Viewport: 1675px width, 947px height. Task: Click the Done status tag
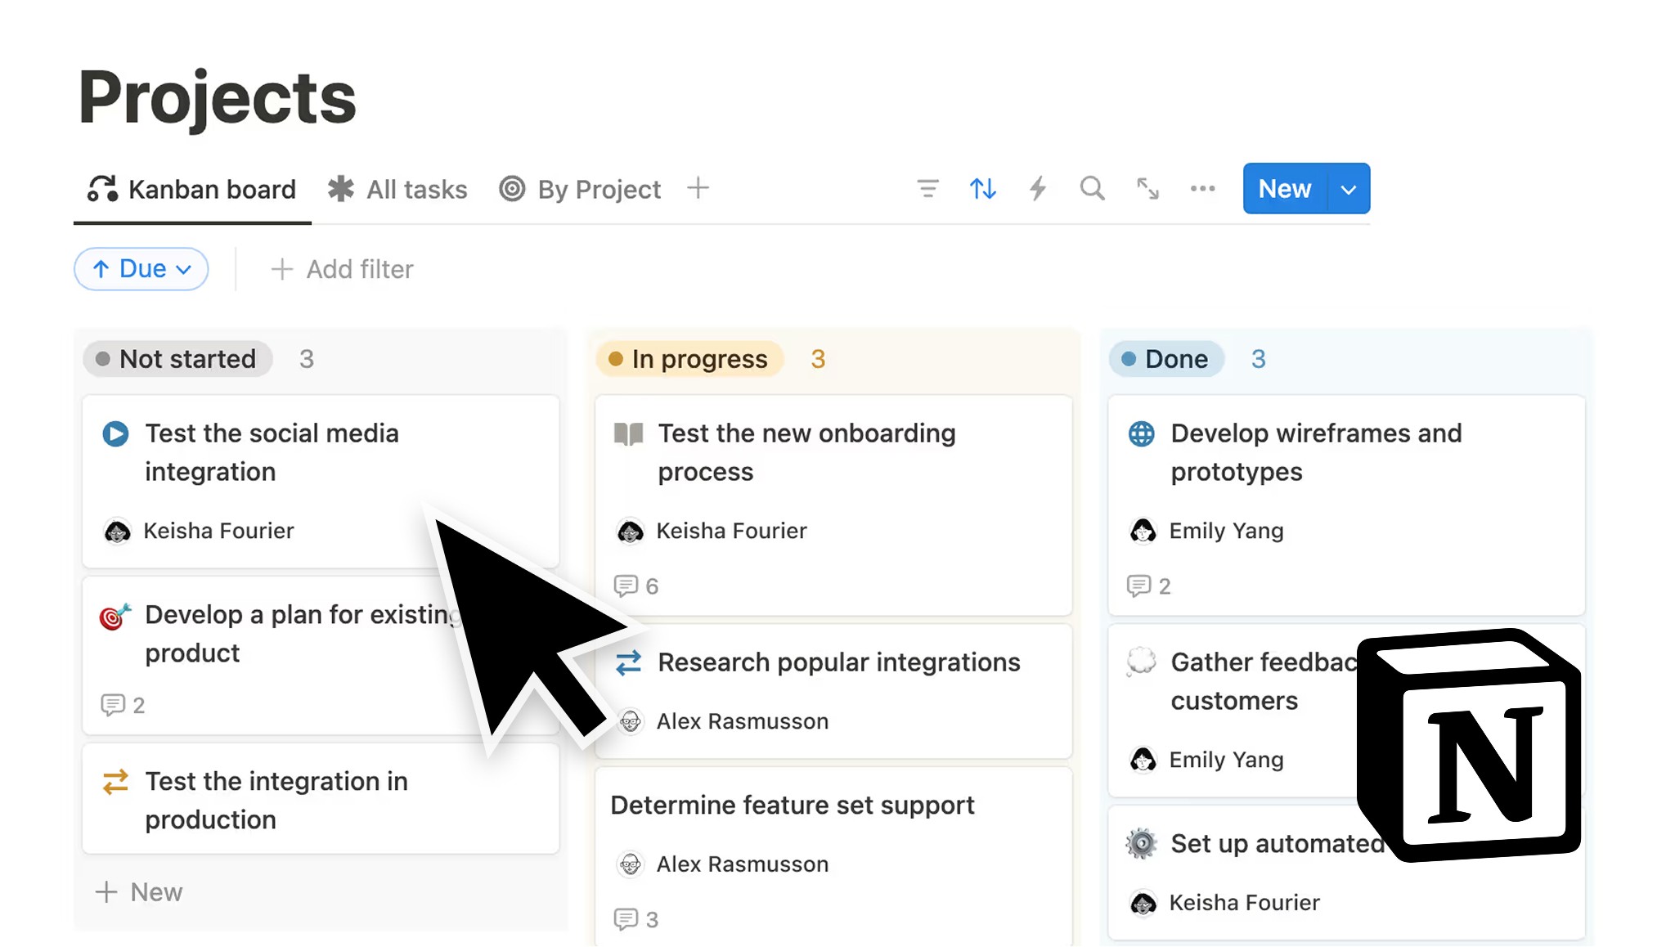tap(1166, 359)
